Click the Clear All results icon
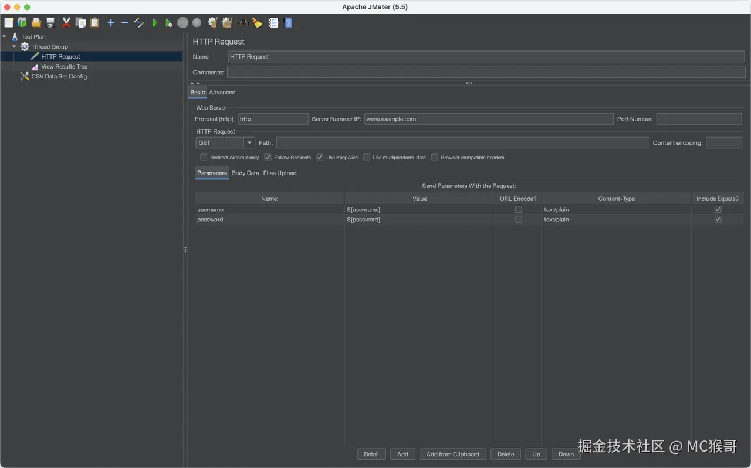The image size is (751, 468). 227,23
